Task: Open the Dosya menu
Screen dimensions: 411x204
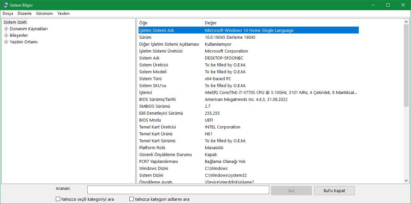Action: tap(8, 13)
